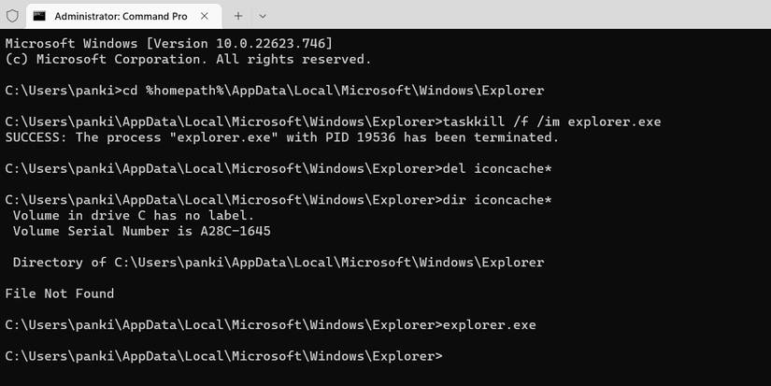Click the taskkill /f /im explorer.exe command
The width and height of the screenshot is (771, 386).
coord(535,122)
